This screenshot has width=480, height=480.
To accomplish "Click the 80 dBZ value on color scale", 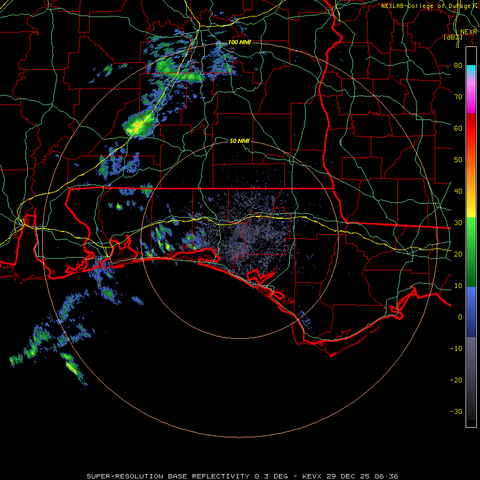I will coord(458,65).
